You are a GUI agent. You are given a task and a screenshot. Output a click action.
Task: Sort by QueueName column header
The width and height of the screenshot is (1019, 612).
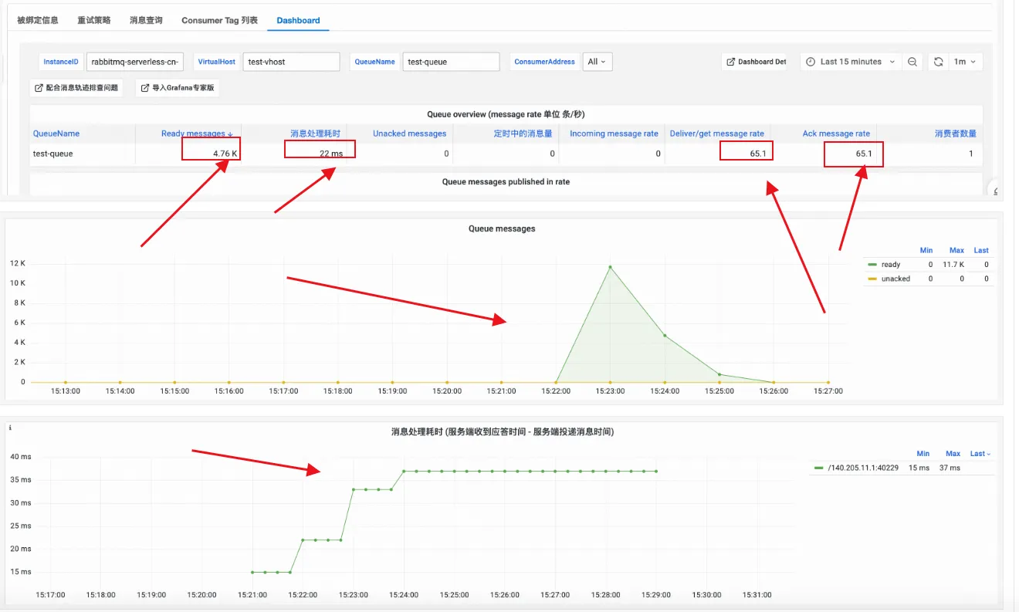click(x=56, y=134)
